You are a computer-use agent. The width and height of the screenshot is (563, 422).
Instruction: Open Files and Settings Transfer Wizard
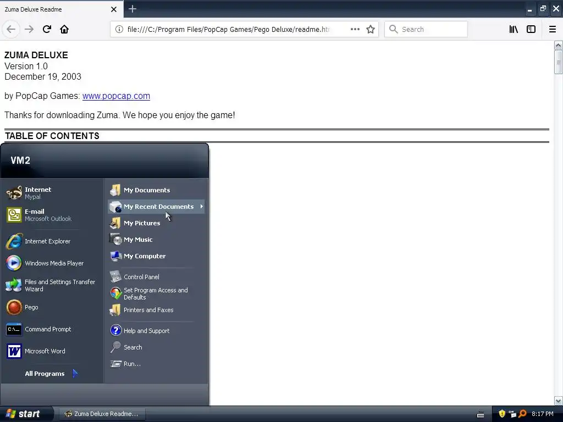pos(52,285)
